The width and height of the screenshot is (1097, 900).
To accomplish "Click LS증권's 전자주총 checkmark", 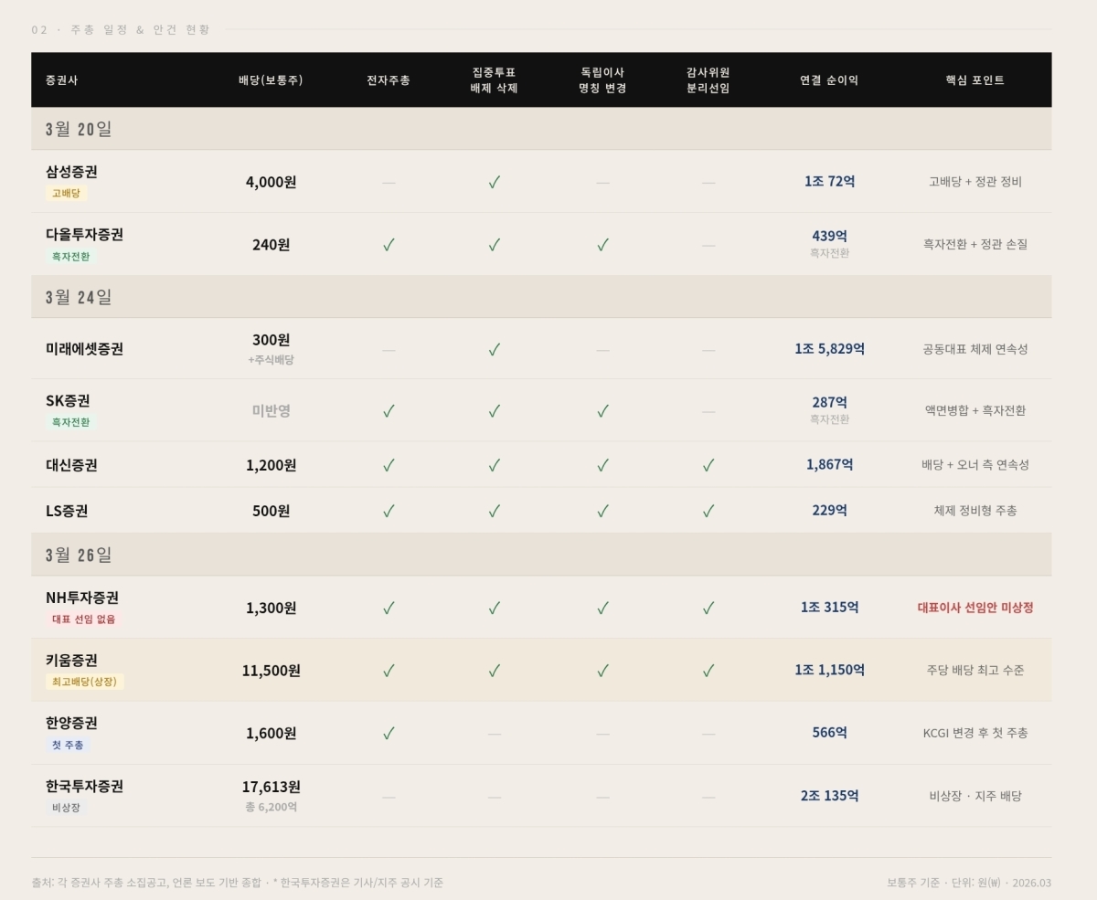I will tap(389, 511).
